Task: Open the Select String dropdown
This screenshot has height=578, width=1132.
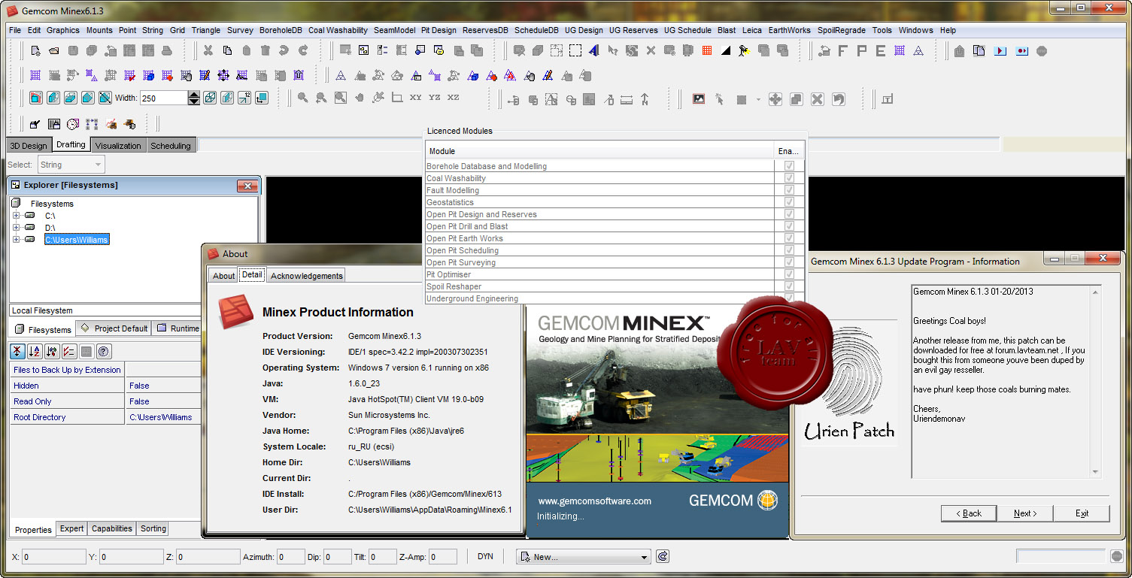Action: click(x=71, y=165)
